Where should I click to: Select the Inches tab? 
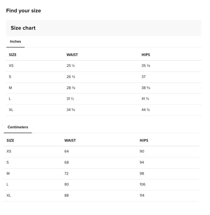[15, 41]
